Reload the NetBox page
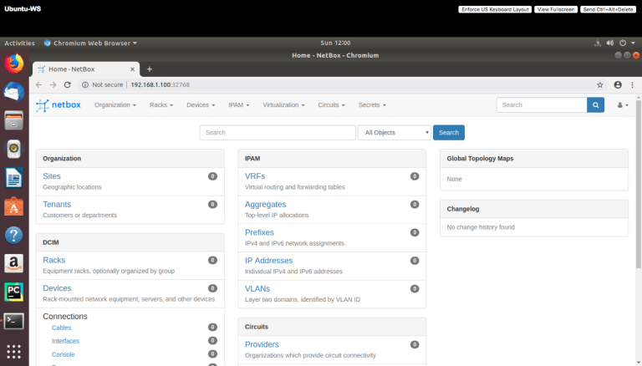 68,84
